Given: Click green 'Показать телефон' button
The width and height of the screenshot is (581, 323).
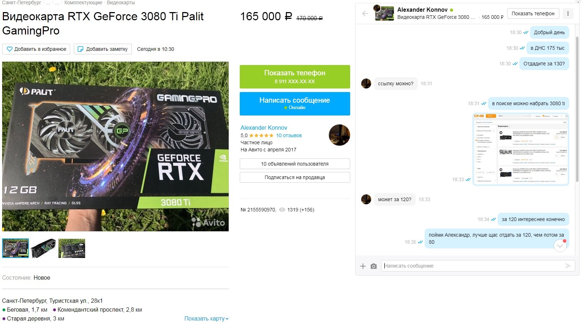Looking at the screenshot, I should click(295, 77).
